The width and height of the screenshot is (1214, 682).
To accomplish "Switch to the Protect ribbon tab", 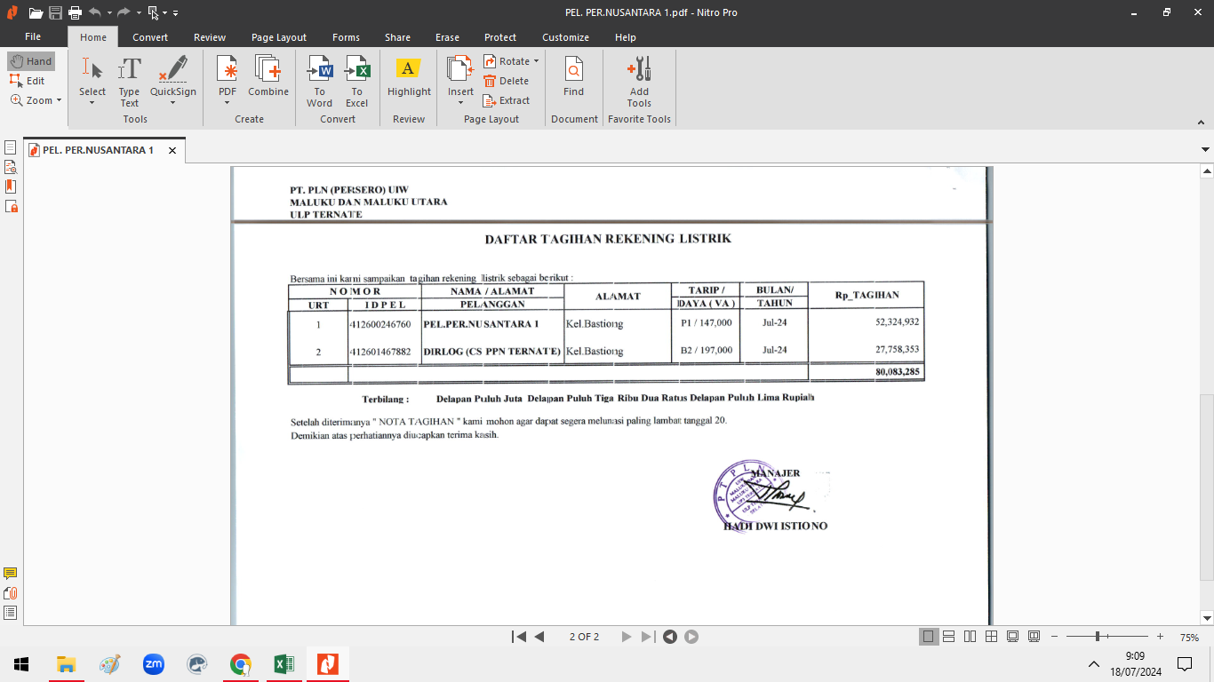I will click(500, 37).
